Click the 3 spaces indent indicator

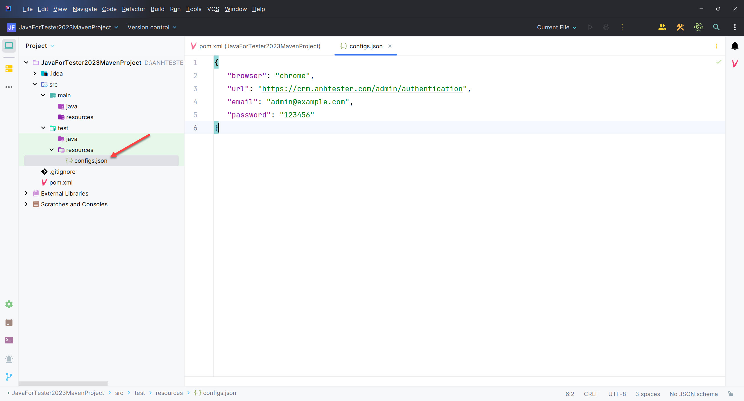click(x=648, y=394)
